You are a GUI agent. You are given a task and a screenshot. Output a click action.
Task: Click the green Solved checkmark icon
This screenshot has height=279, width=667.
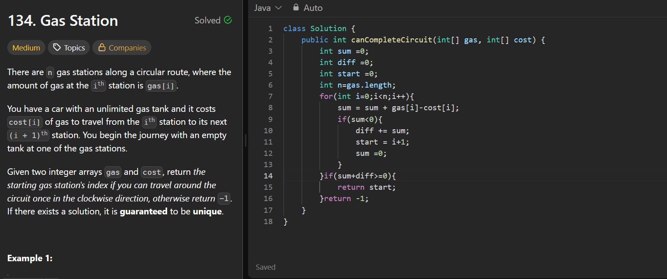pos(228,20)
